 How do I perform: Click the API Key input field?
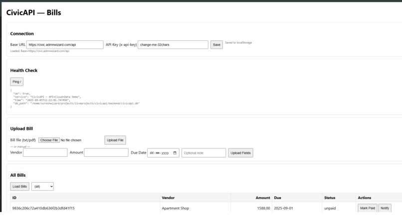pyautogui.click(x=173, y=44)
